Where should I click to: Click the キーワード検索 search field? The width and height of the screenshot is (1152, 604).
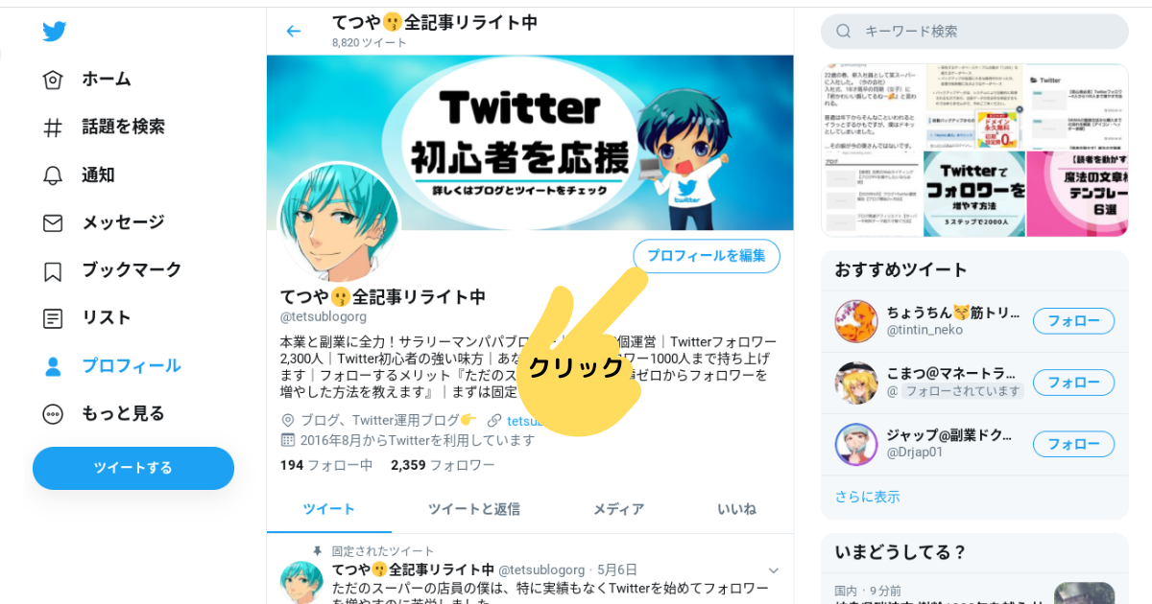point(974,32)
